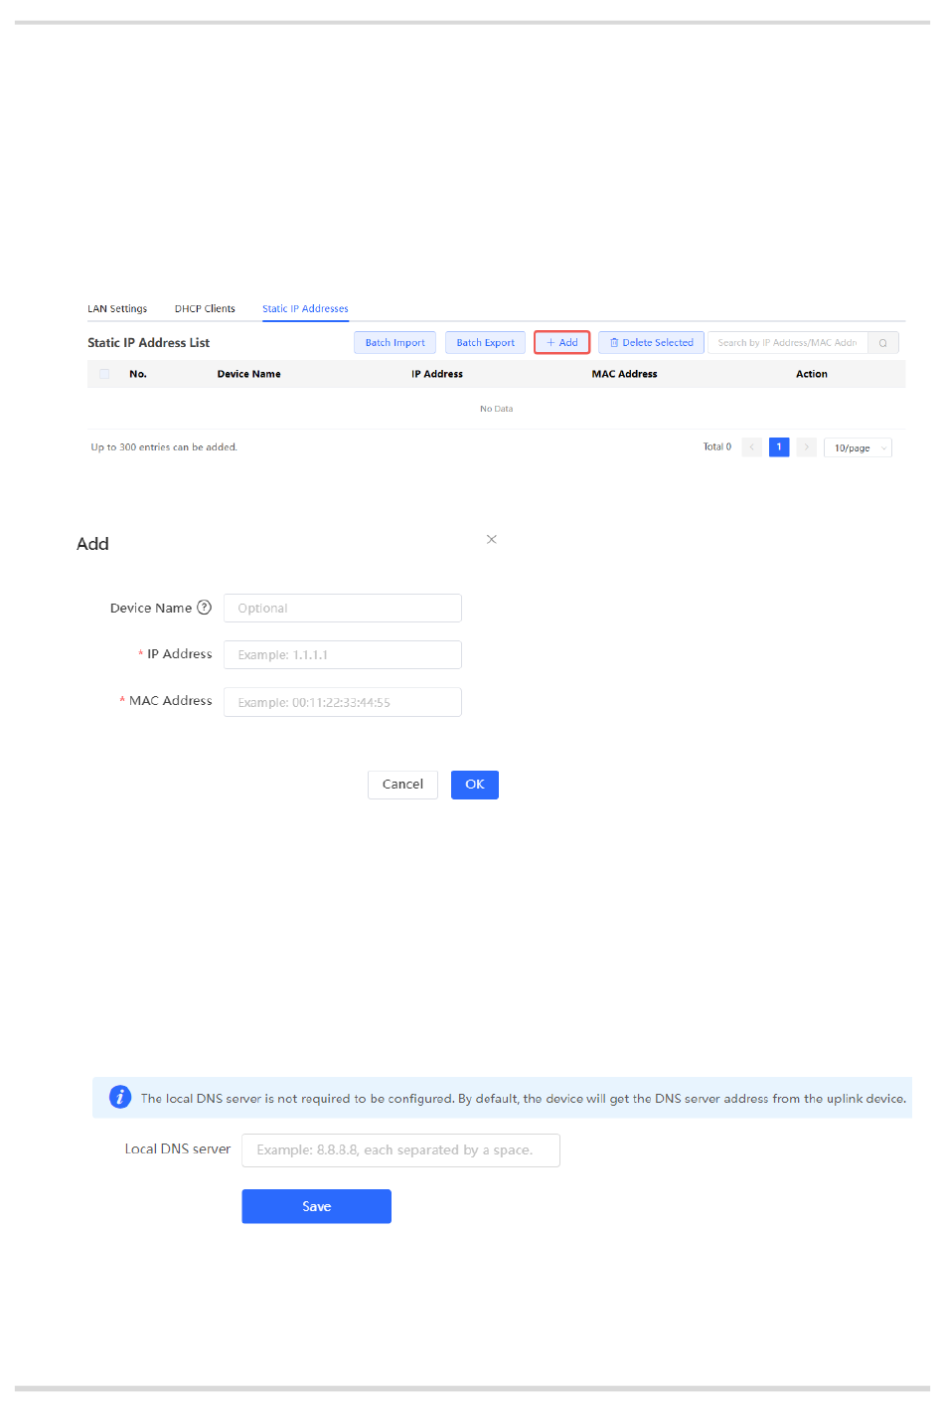Focus the IP Address input field
The image size is (944, 1411).
(x=343, y=654)
